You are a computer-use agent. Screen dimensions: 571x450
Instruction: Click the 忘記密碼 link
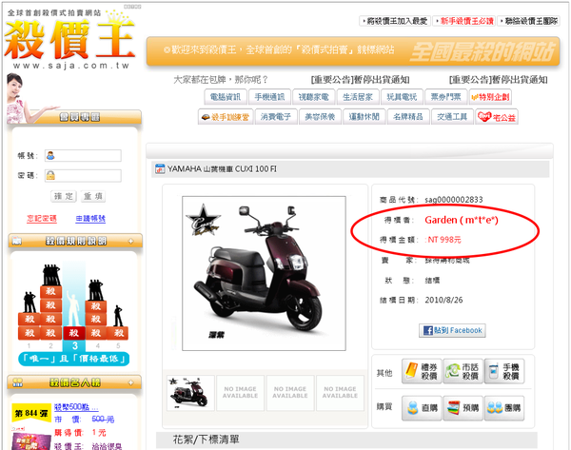(x=42, y=219)
